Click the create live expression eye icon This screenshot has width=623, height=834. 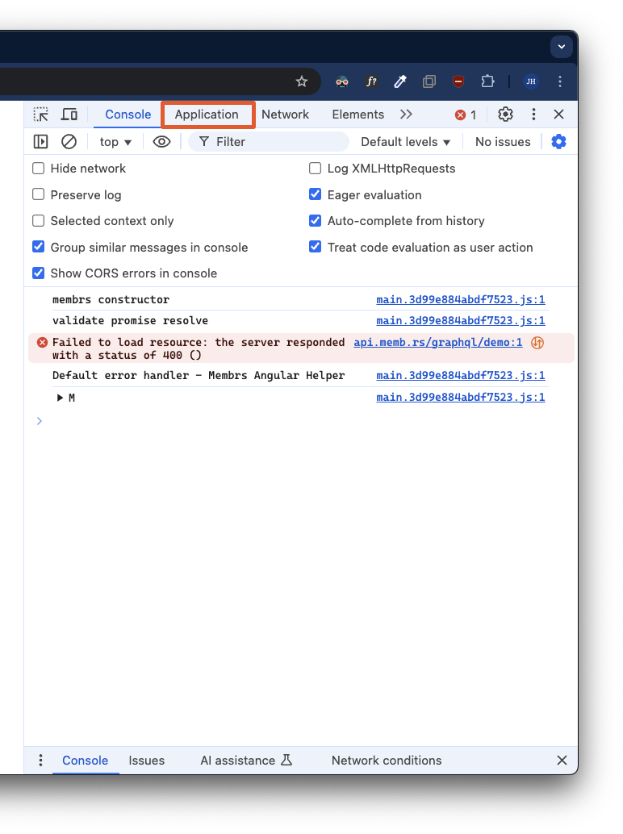[x=162, y=142]
